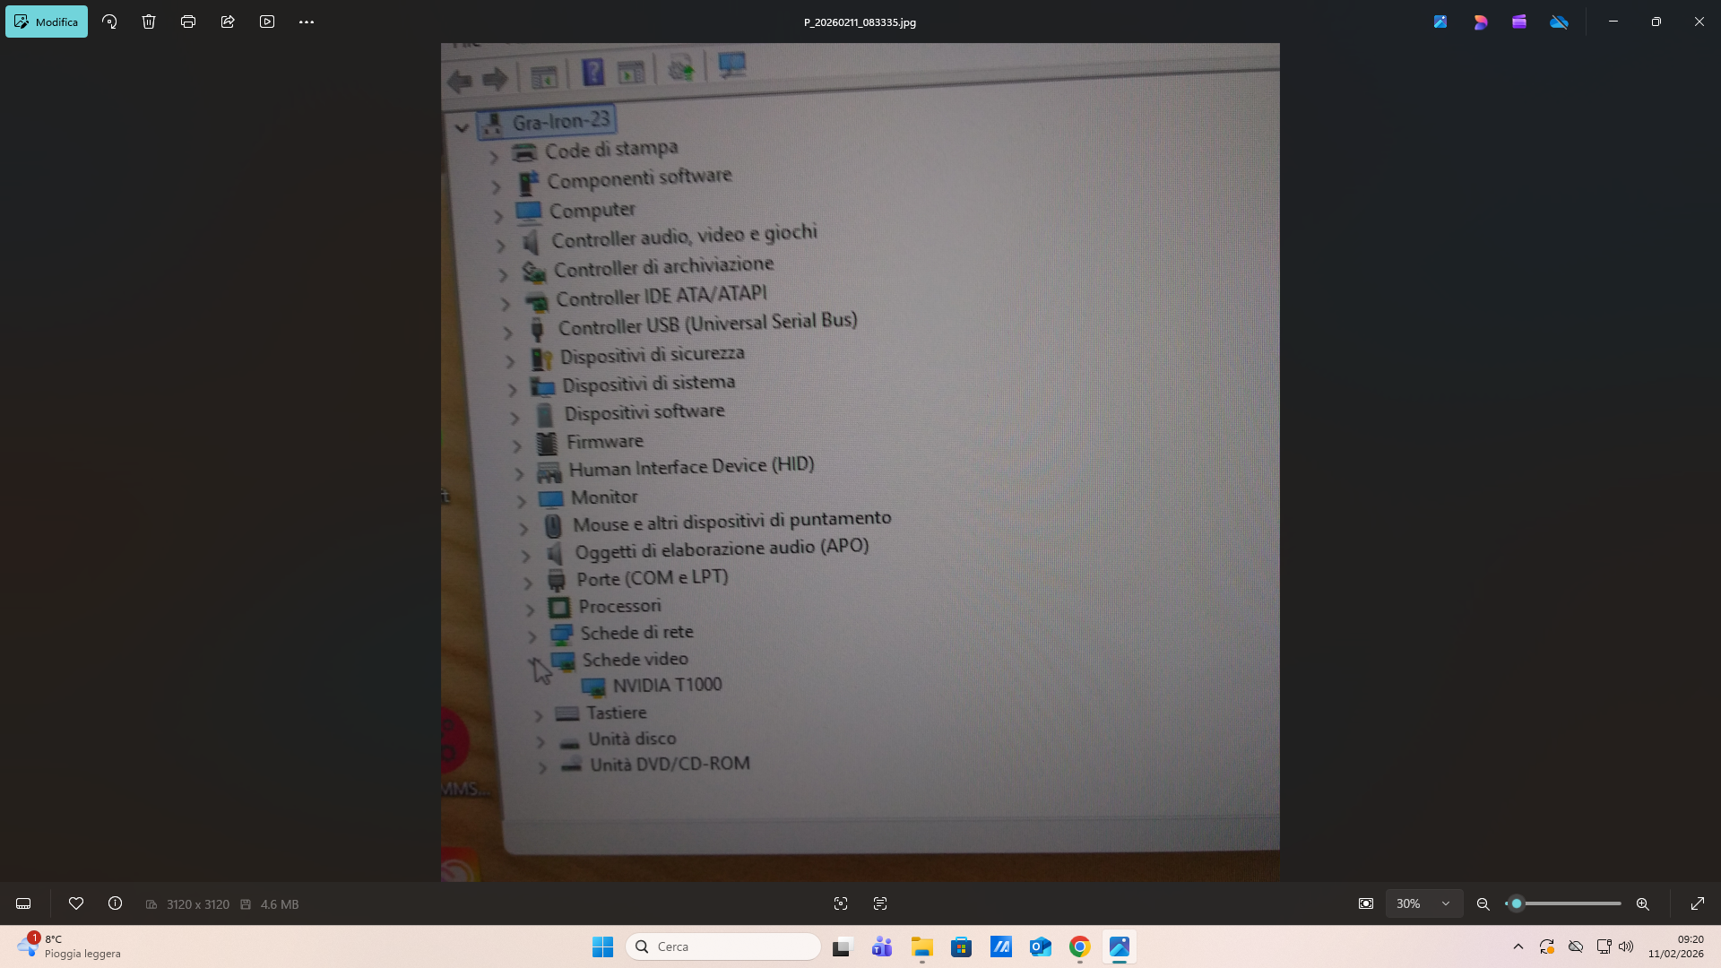This screenshot has width=1721, height=968.
Task: Zoom out with the minus magnifier
Action: click(1483, 903)
